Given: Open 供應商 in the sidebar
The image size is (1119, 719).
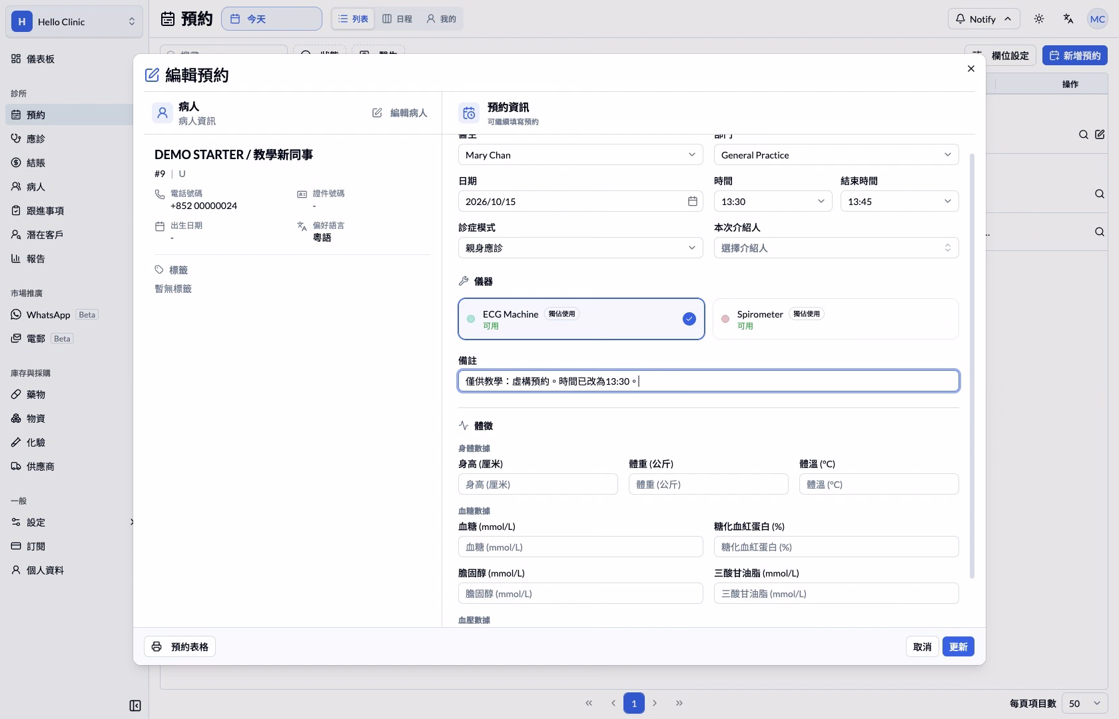Looking at the screenshot, I should pos(69,466).
